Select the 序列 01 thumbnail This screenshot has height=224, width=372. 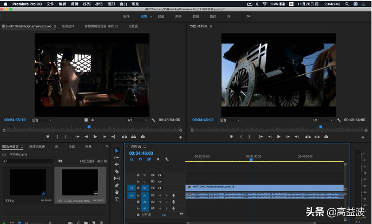(x=28, y=182)
